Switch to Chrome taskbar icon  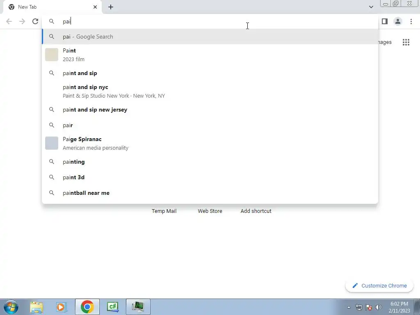[x=87, y=307]
